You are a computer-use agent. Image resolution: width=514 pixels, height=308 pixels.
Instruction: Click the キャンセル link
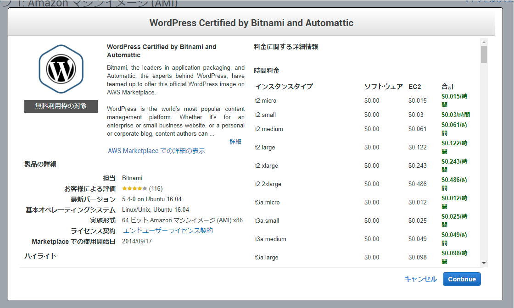click(x=420, y=279)
